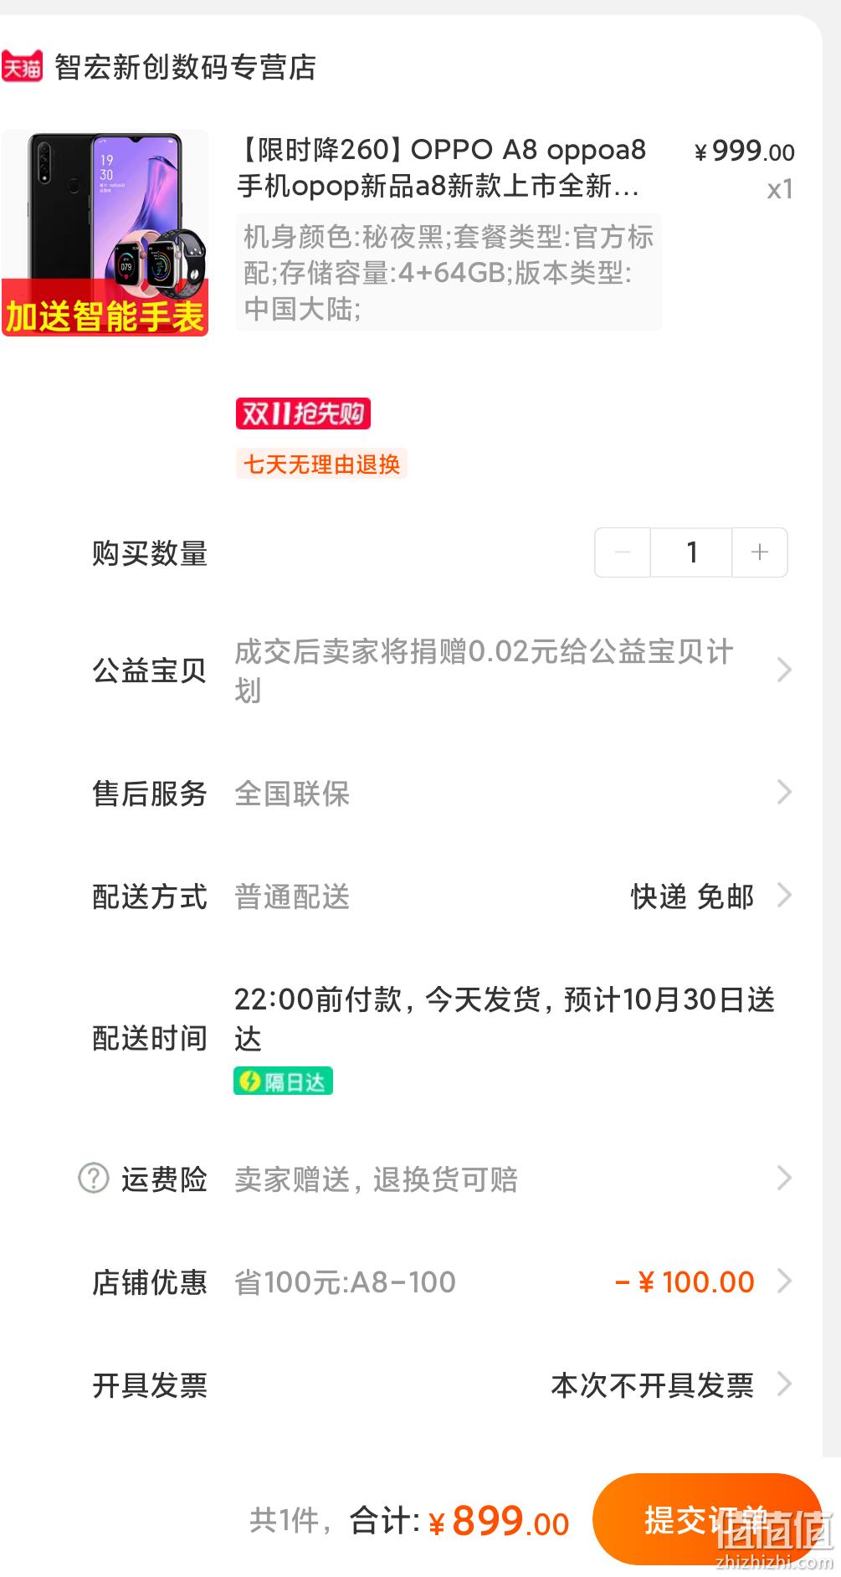The image size is (841, 1577).
Task: Increase purchase quantity with plus button
Action: click(x=760, y=552)
